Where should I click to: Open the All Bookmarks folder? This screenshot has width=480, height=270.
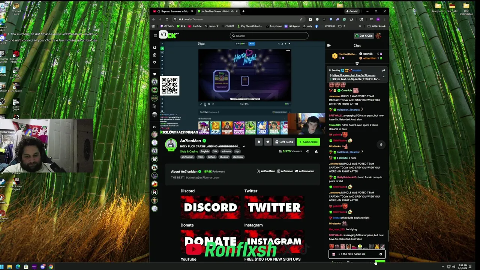(x=376, y=26)
